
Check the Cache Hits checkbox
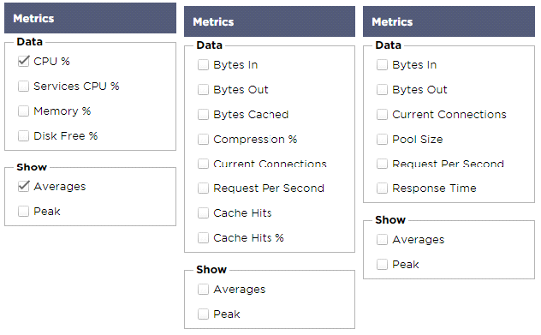click(203, 213)
